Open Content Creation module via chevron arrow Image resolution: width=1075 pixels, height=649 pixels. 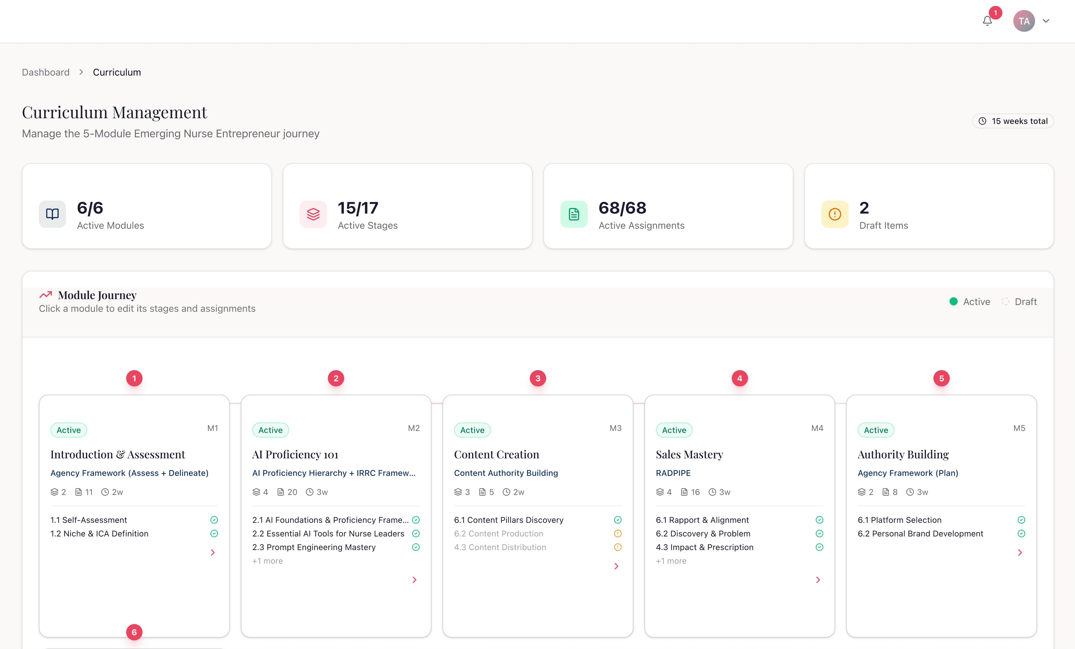click(616, 566)
